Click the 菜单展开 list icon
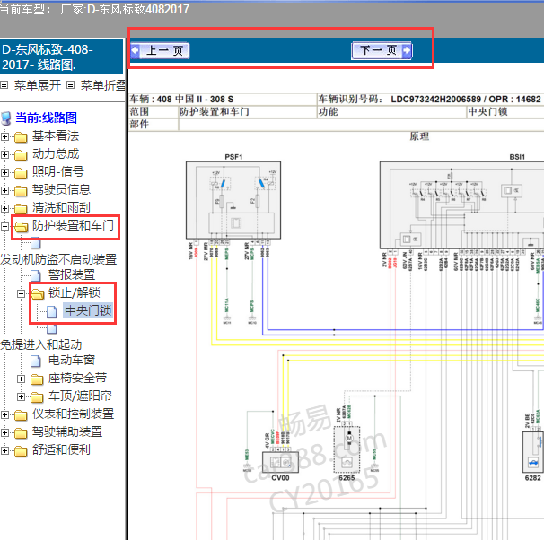 (4, 85)
